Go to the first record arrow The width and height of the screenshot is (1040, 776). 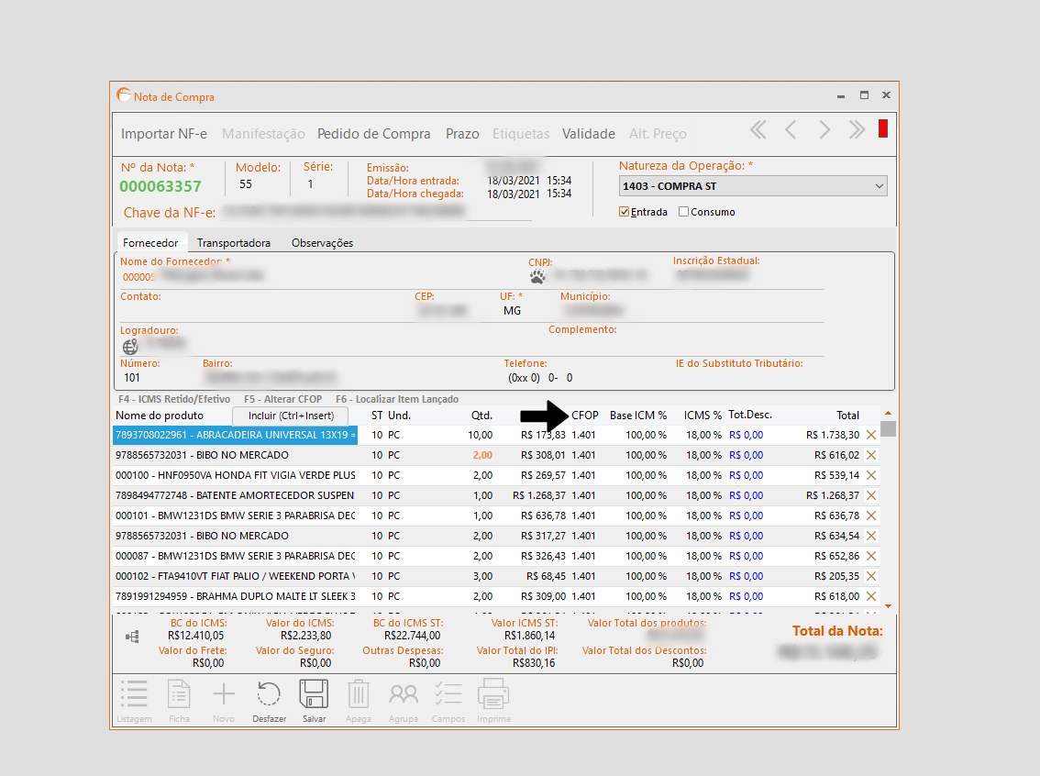click(x=758, y=130)
